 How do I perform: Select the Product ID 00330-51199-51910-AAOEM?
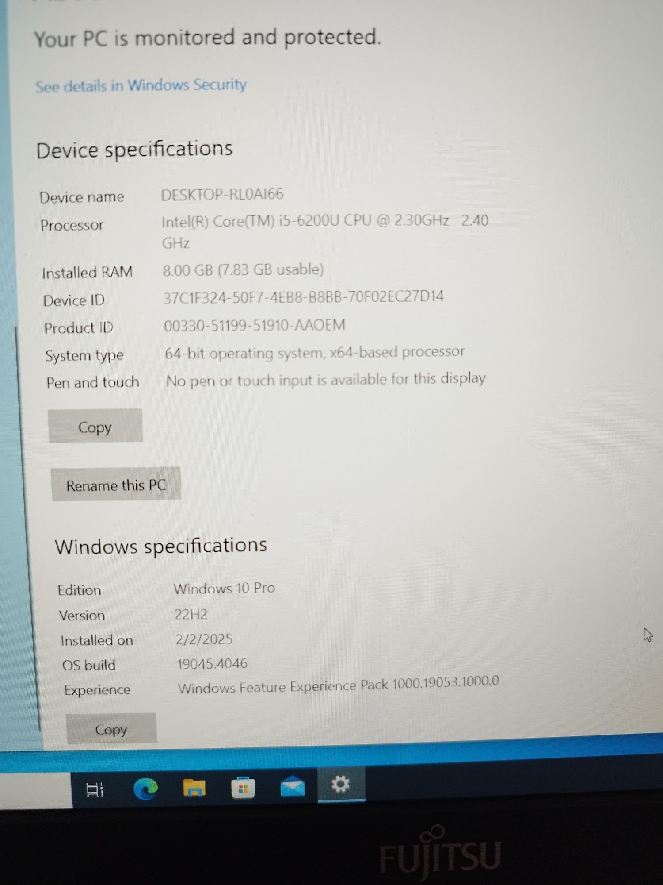pyautogui.click(x=255, y=326)
